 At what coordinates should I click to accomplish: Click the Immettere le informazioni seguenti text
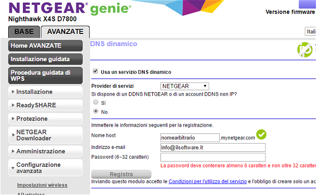point(152,125)
